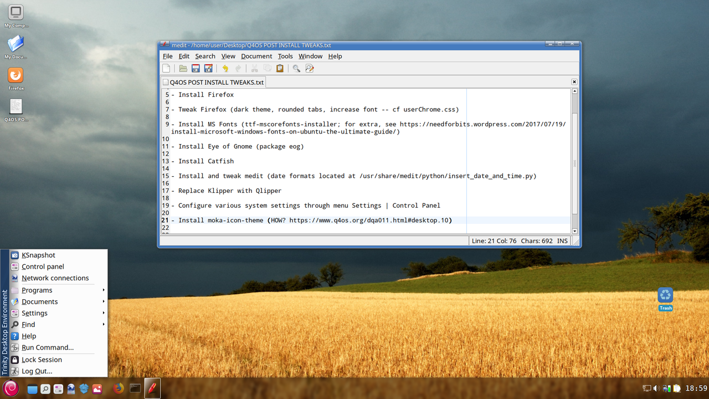Open the File menu
Image resolution: width=709 pixels, height=399 pixels.
pyautogui.click(x=168, y=56)
